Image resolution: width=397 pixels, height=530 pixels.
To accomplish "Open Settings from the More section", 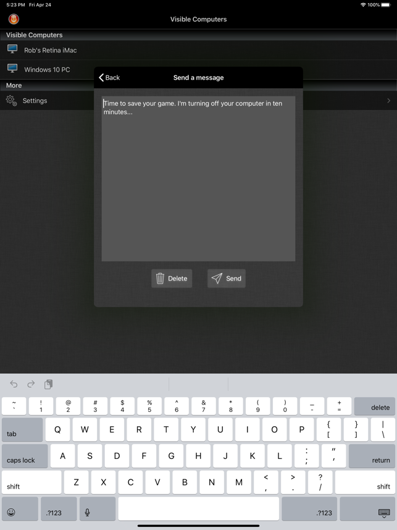I will tap(35, 101).
